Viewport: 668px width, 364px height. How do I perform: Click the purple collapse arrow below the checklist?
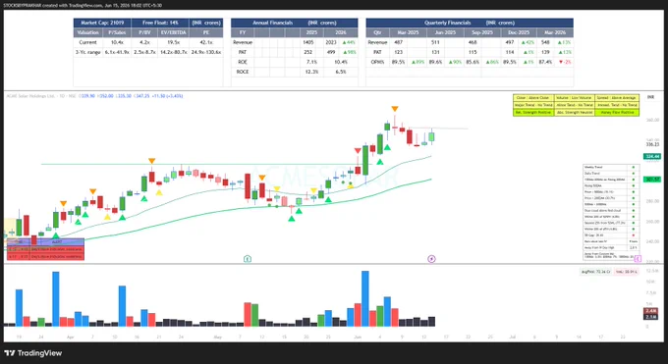point(638,258)
